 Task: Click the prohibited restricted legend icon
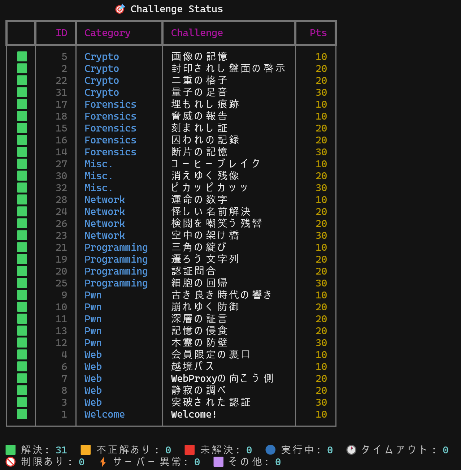point(10,462)
